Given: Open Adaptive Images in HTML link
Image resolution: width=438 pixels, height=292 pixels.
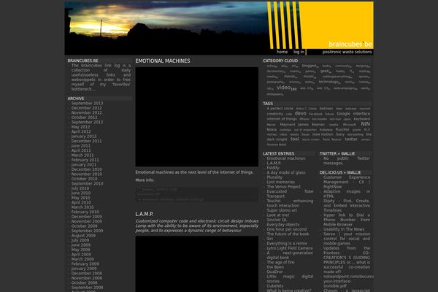Looking at the screenshot, I should pyautogui.click(x=347, y=194).
